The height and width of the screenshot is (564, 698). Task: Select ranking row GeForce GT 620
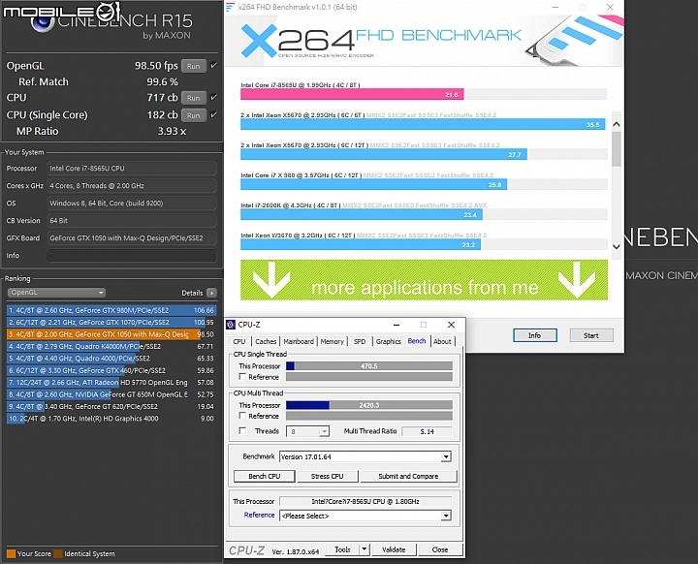111,406
